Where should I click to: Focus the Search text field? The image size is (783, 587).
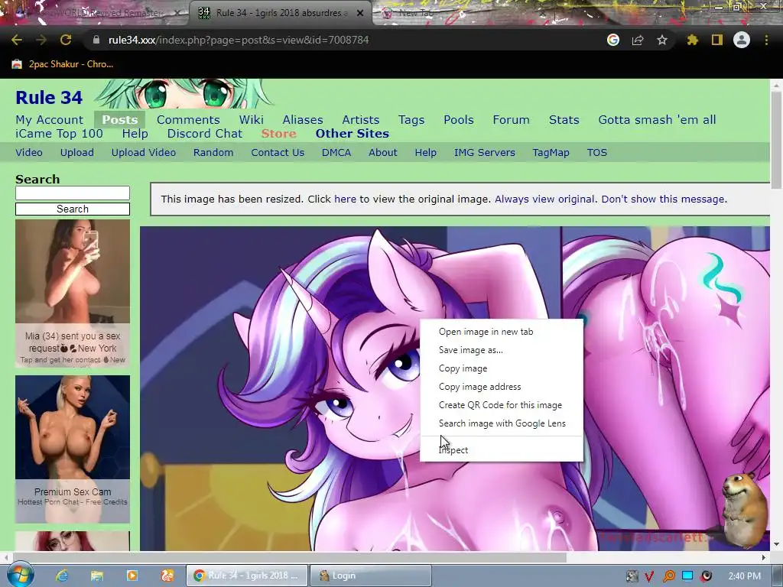point(73,193)
